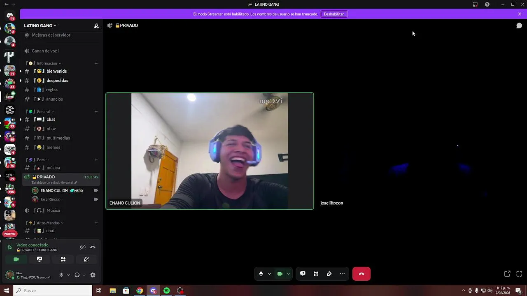Collapse the Bots category
Viewport: 527px width, 296px height.
37,160
